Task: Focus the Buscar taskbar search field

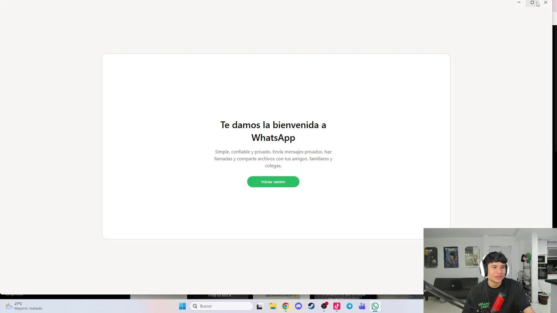Action: (x=221, y=306)
